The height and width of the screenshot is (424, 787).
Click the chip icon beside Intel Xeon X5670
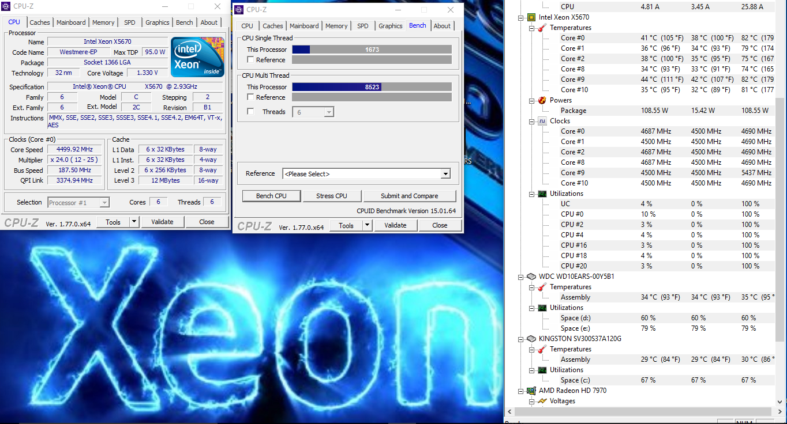531,17
